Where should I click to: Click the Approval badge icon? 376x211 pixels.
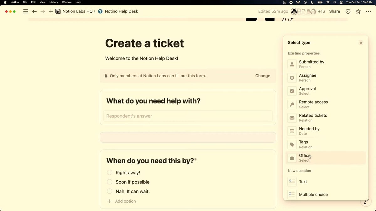(x=292, y=91)
